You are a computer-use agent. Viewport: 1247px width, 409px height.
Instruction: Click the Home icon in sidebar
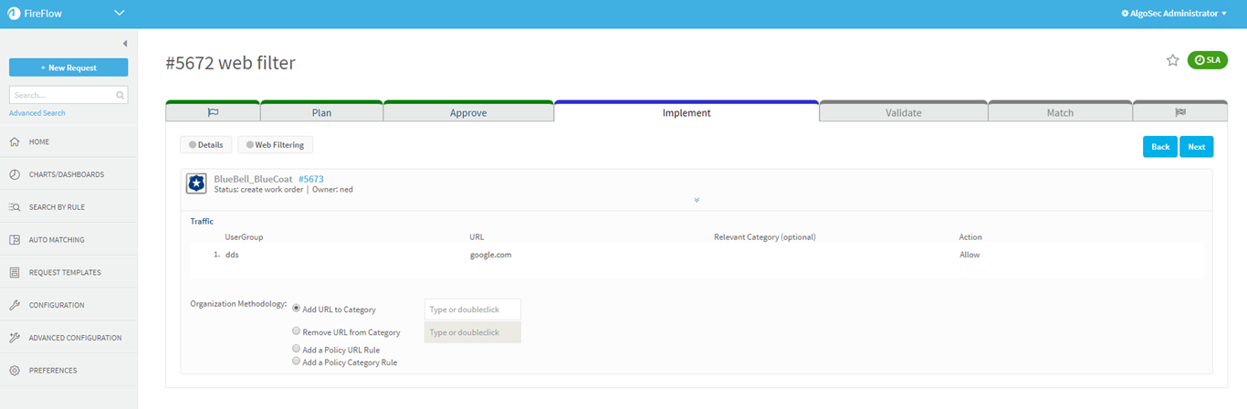[15, 142]
